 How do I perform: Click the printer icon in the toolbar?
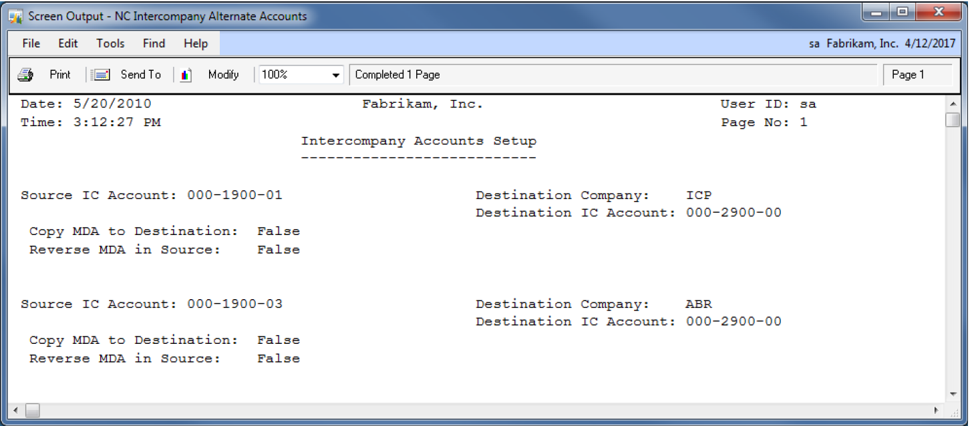tap(25, 75)
